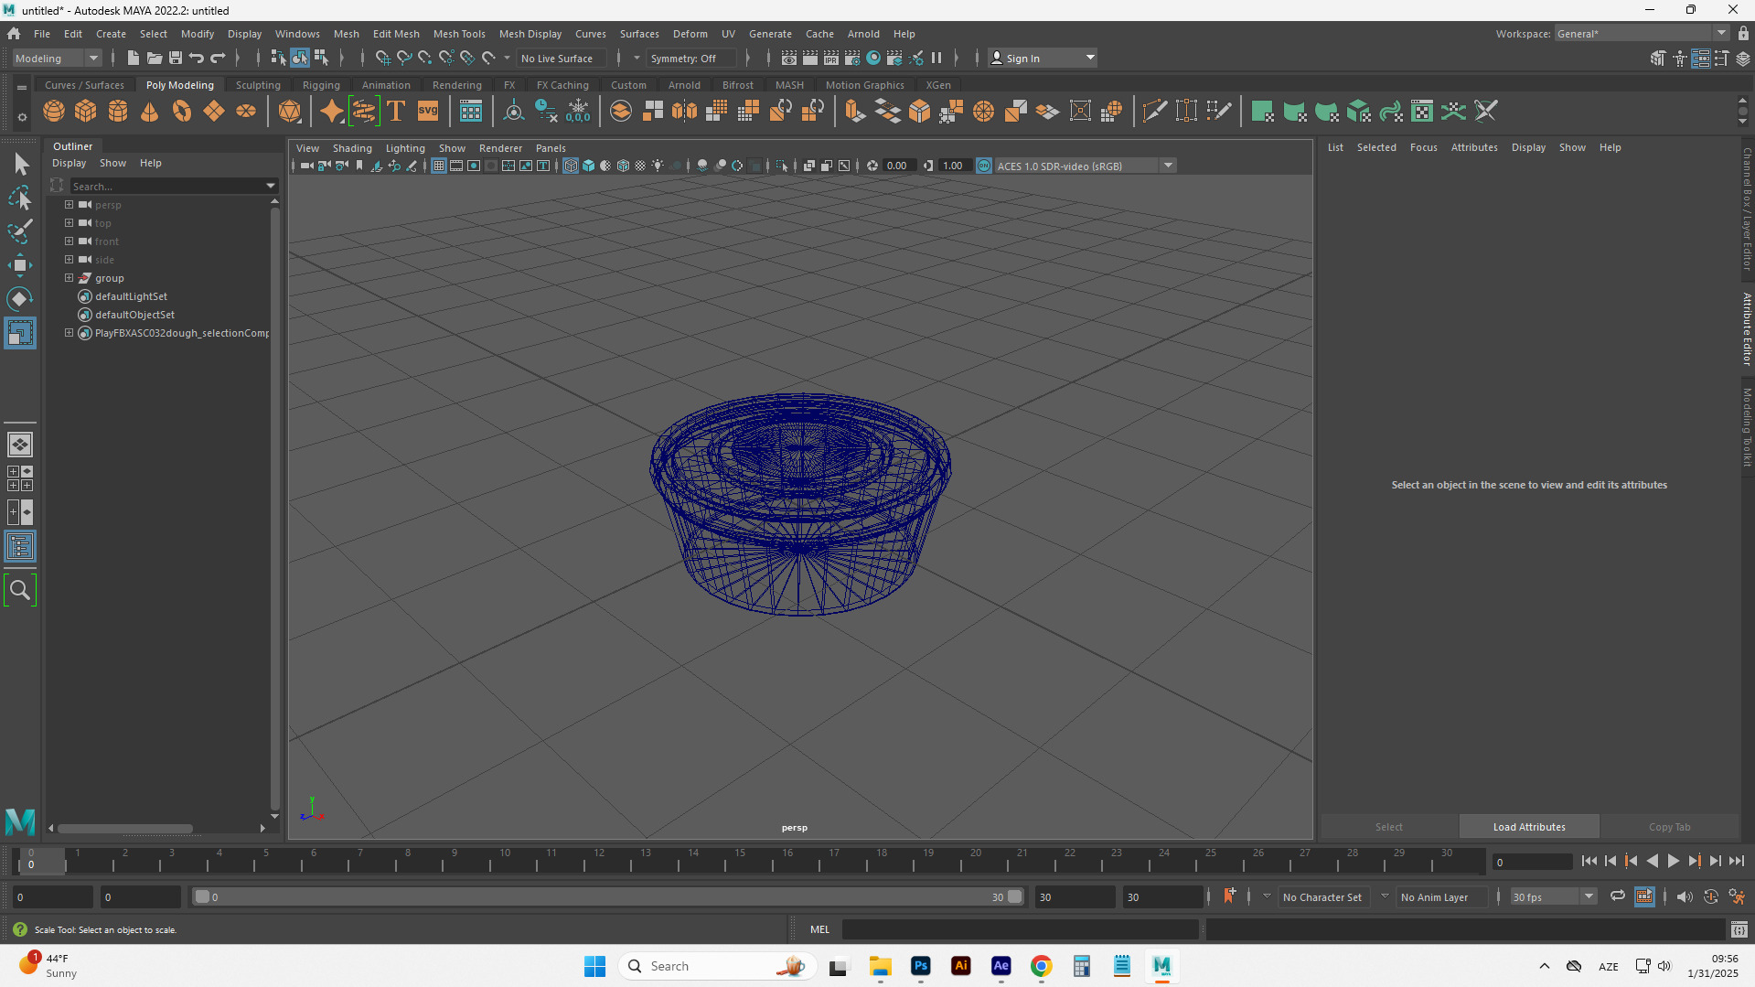Open the Workspace General dropdown
Screen dimensions: 1755x987
tap(1642, 33)
